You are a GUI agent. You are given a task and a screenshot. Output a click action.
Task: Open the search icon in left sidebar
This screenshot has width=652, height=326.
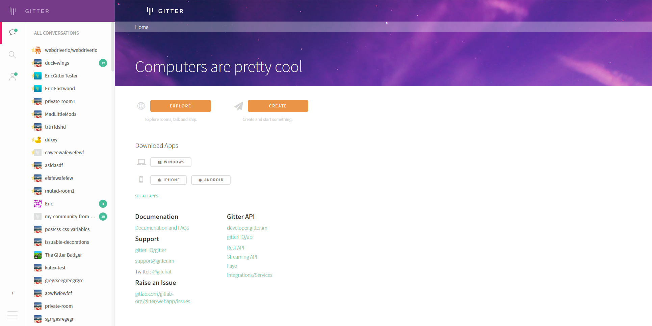[x=12, y=55]
